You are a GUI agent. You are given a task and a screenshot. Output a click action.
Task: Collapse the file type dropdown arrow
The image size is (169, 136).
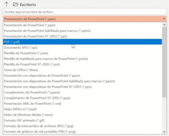point(164,19)
